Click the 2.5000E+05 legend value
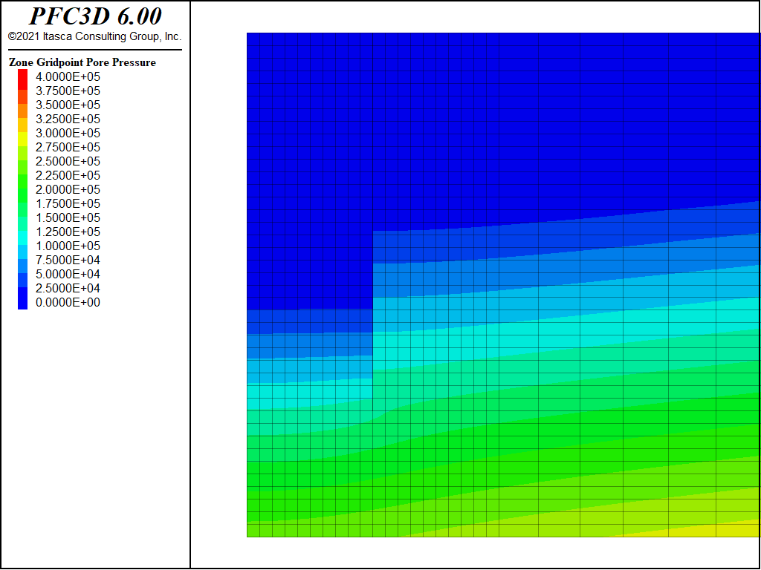Image resolution: width=761 pixels, height=570 pixels. (x=68, y=161)
